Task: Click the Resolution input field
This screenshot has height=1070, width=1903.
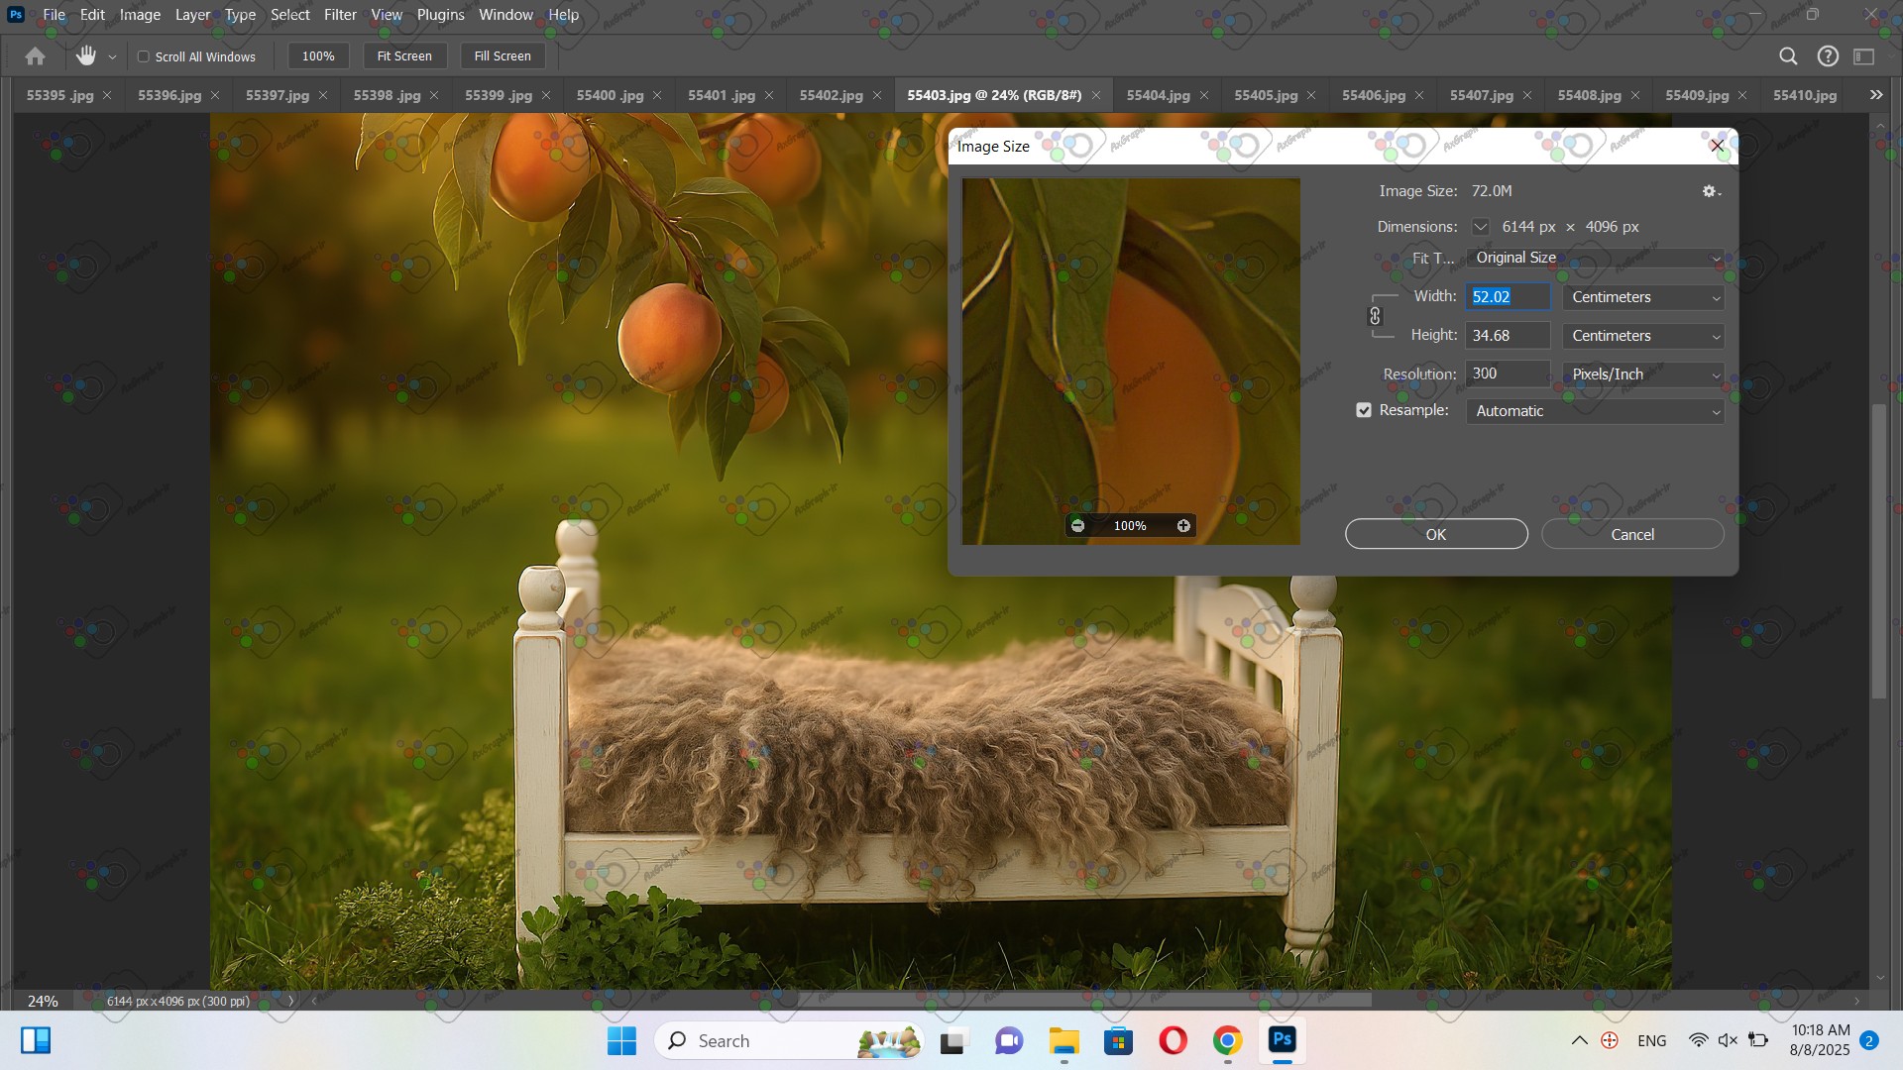Action: point(1507,374)
